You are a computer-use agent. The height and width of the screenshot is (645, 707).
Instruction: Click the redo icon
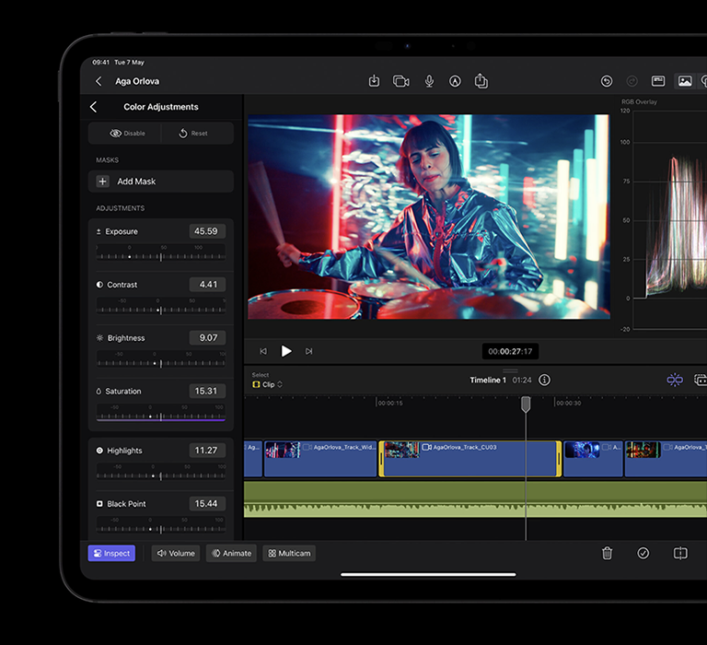coord(632,81)
